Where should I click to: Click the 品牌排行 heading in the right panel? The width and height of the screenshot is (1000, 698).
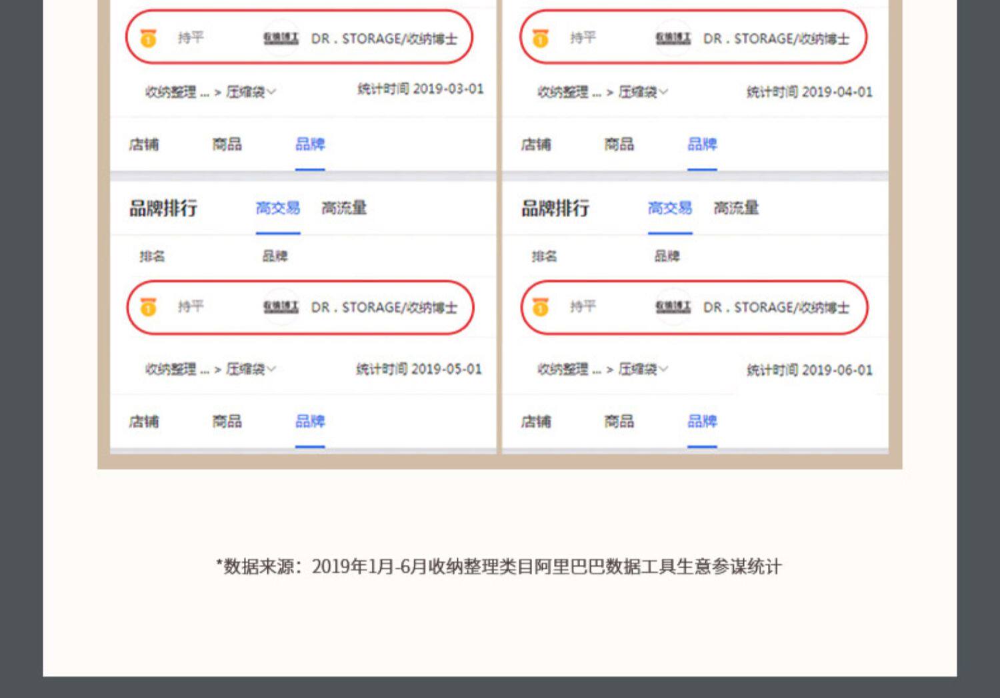pos(555,208)
